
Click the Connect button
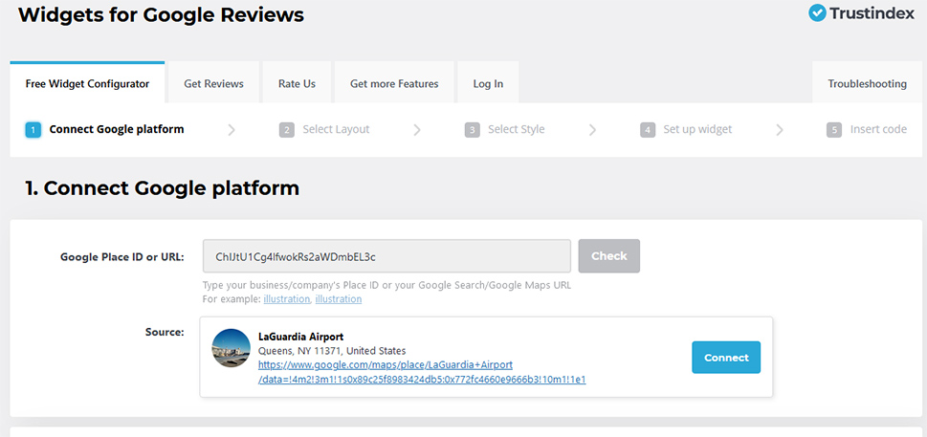[x=726, y=358]
